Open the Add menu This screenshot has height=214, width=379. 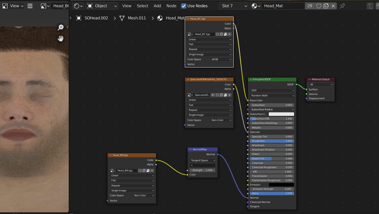point(157,6)
